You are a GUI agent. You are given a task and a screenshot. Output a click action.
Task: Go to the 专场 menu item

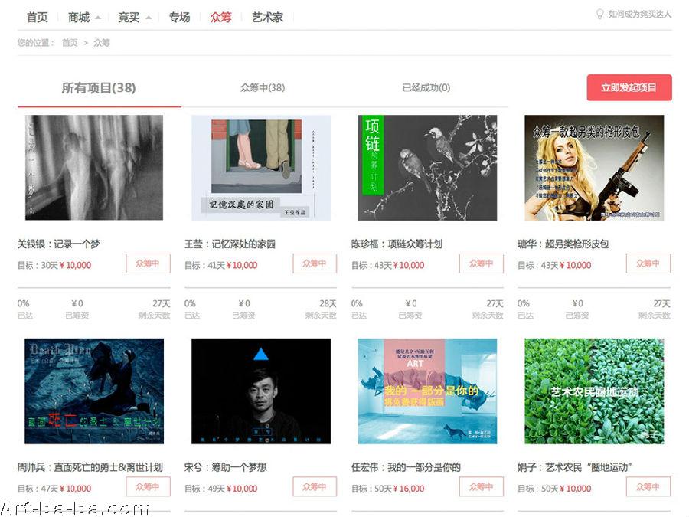[179, 18]
